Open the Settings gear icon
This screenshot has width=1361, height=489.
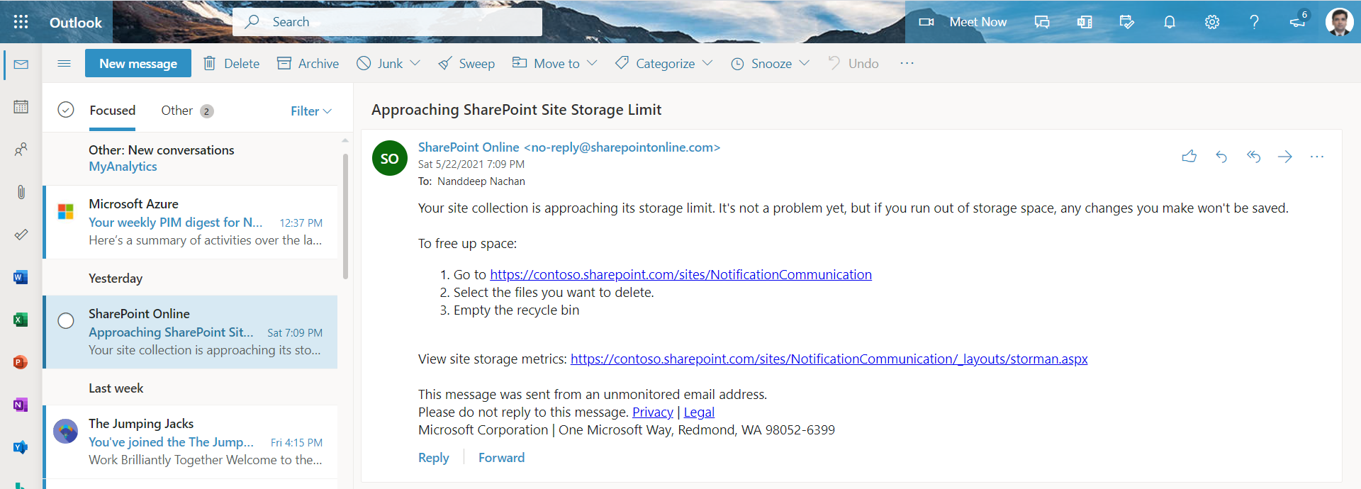[1212, 22]
